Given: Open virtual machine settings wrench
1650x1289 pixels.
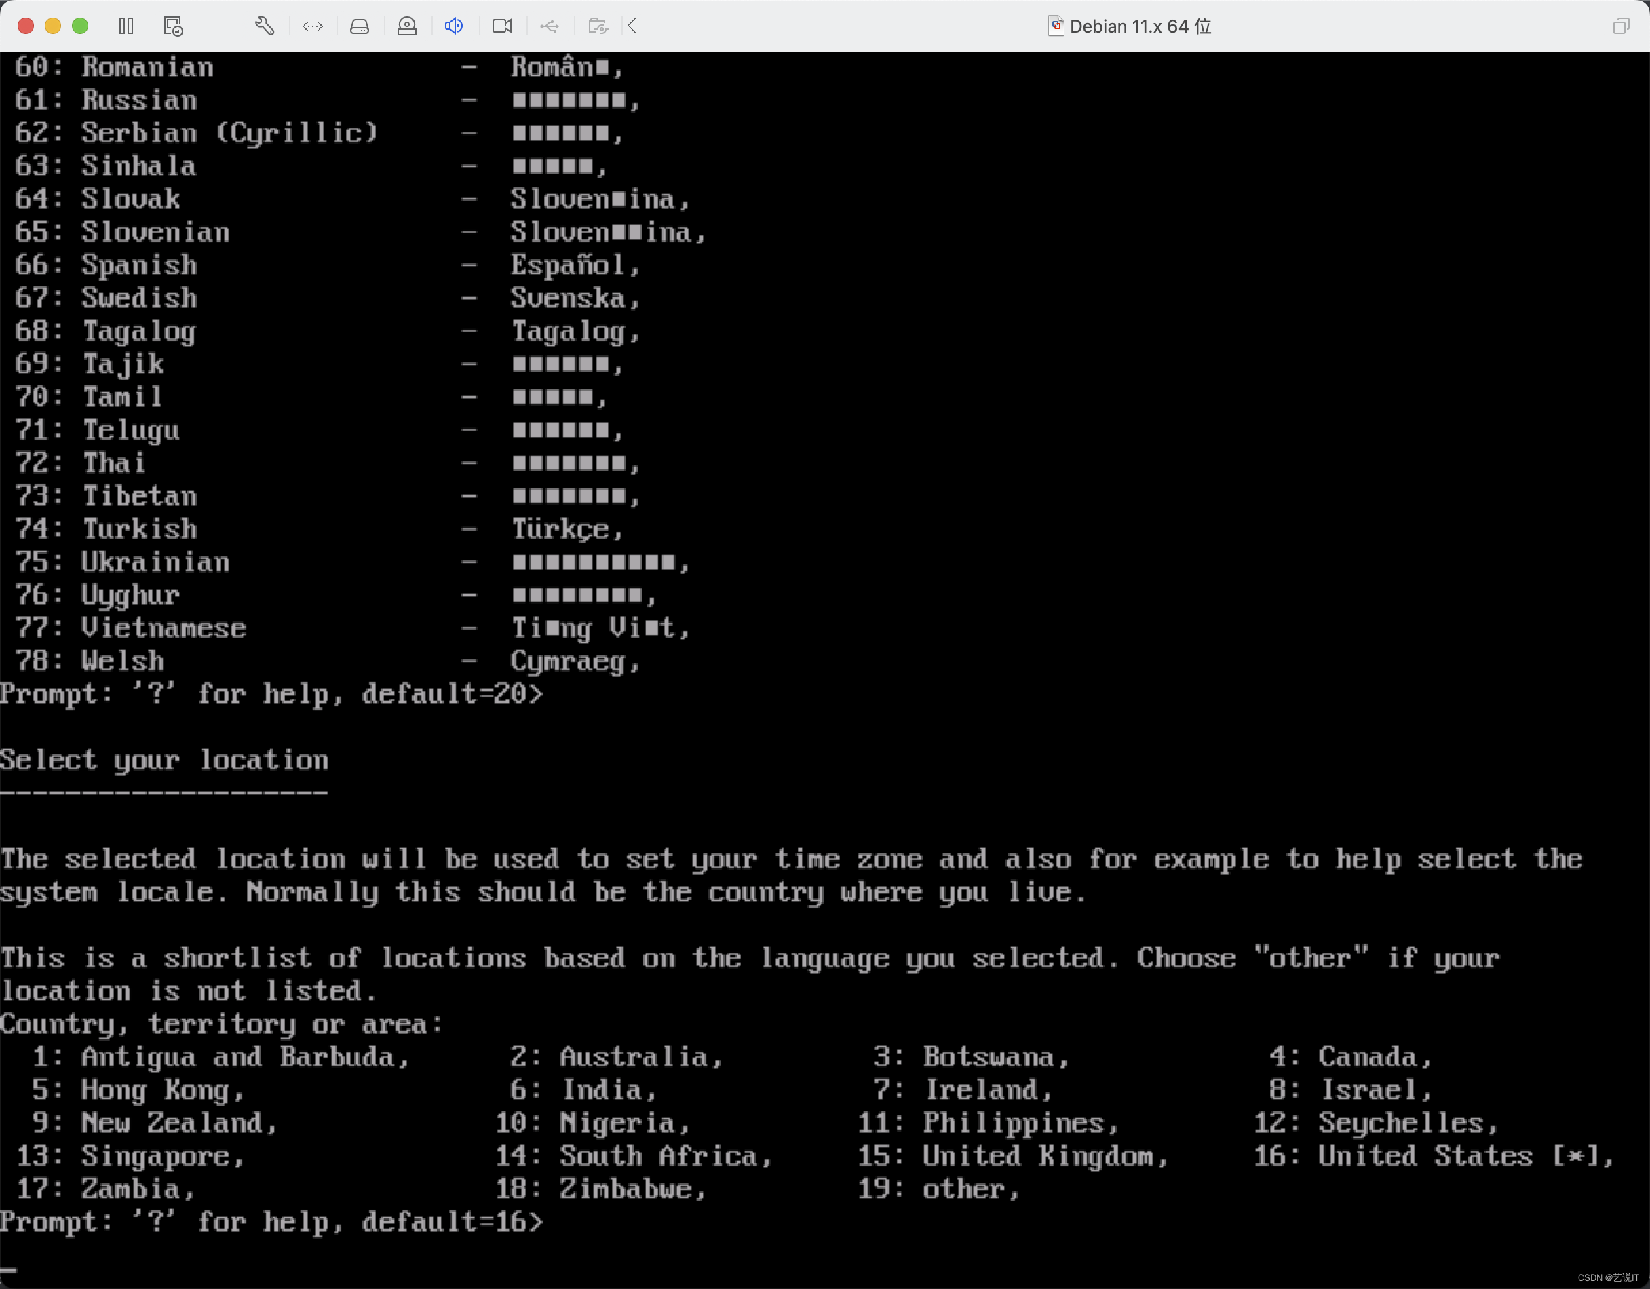Looking at the screenshot, I should [265, 26].
